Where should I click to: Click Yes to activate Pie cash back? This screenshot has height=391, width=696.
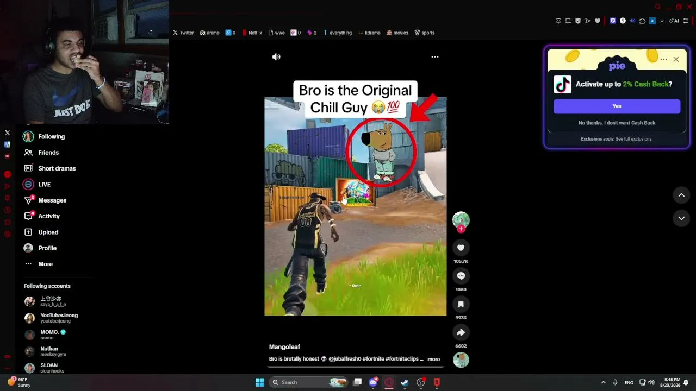617,106
